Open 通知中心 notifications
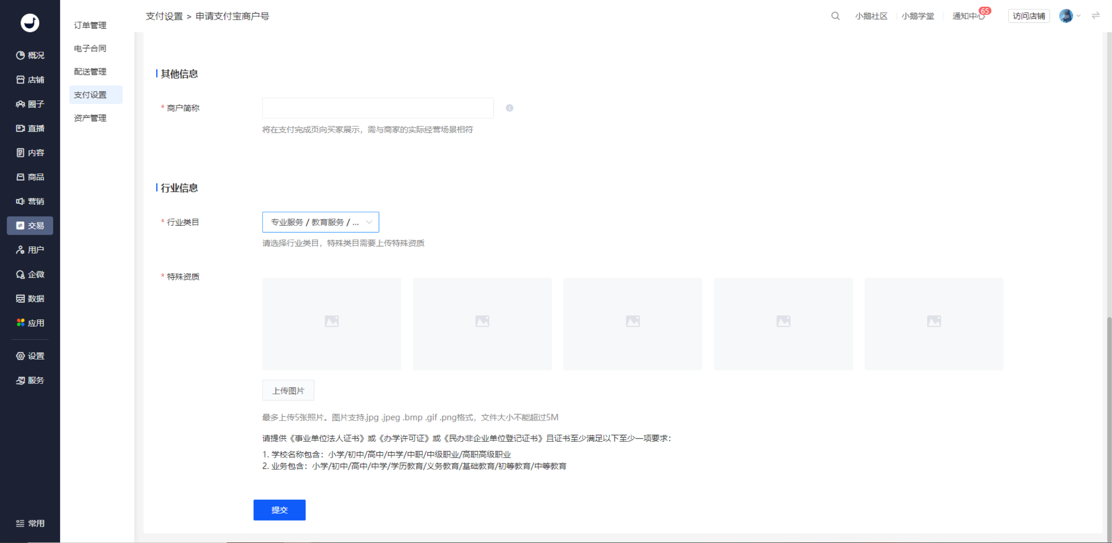The width and height of the screenshot is (1112, 543). [969, 16]
